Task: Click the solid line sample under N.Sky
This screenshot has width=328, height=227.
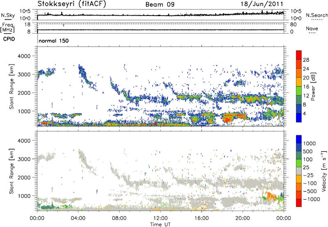Action: 8,19
